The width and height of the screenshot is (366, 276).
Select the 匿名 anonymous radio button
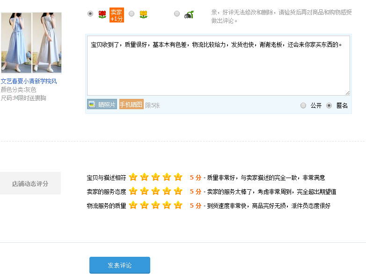pos(329,105)
